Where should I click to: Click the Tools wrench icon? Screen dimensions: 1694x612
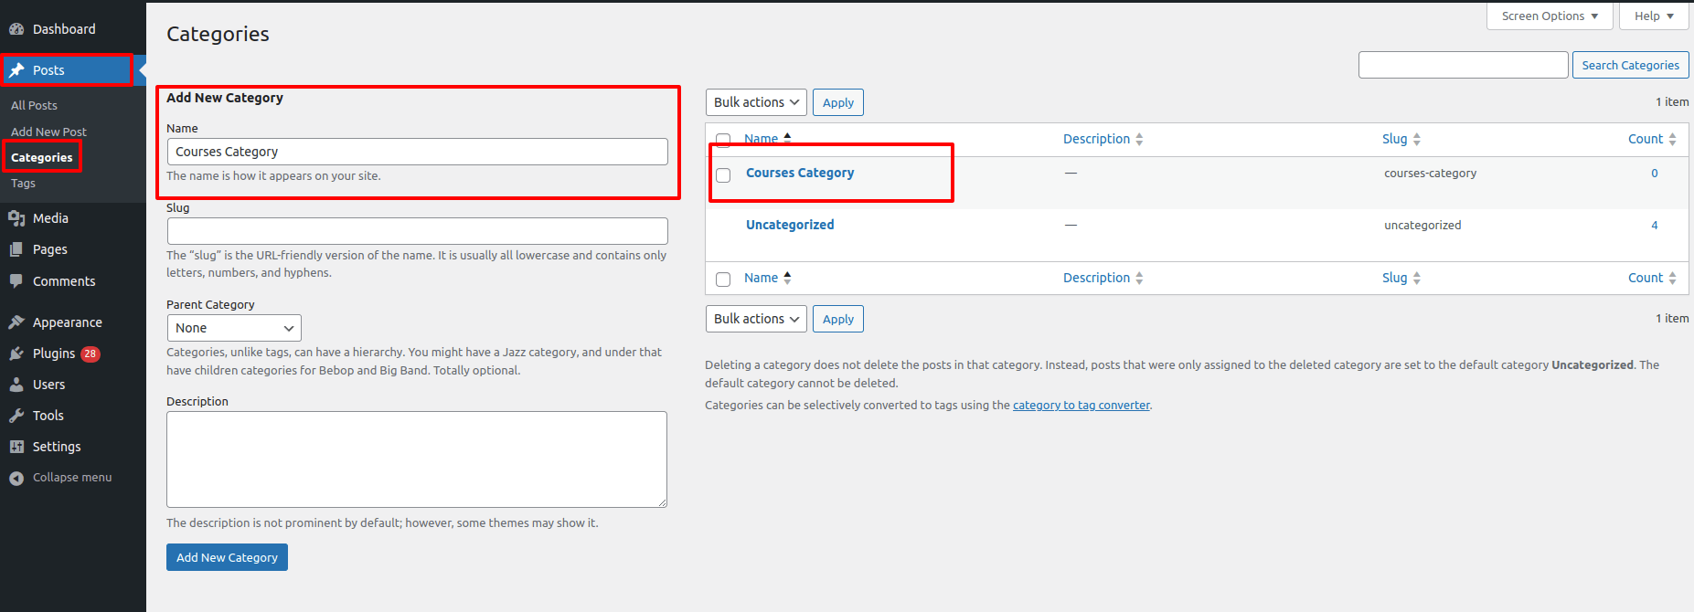(16, 416)
